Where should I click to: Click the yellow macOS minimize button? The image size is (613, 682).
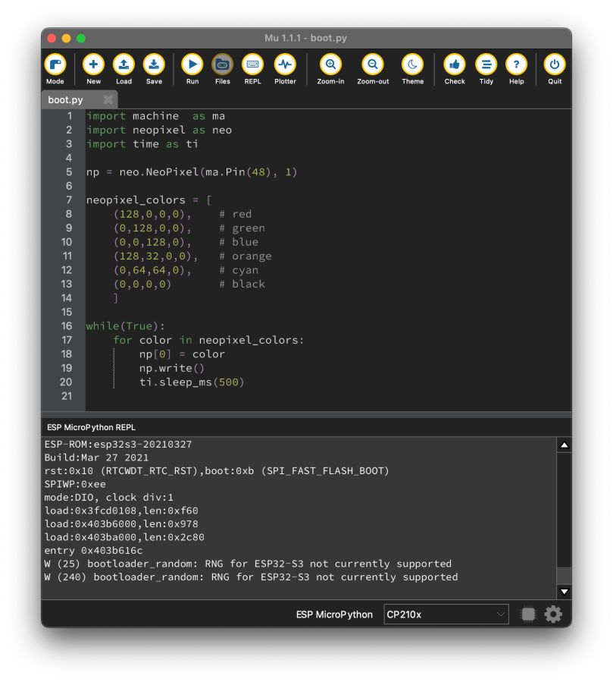coord(67,38)
